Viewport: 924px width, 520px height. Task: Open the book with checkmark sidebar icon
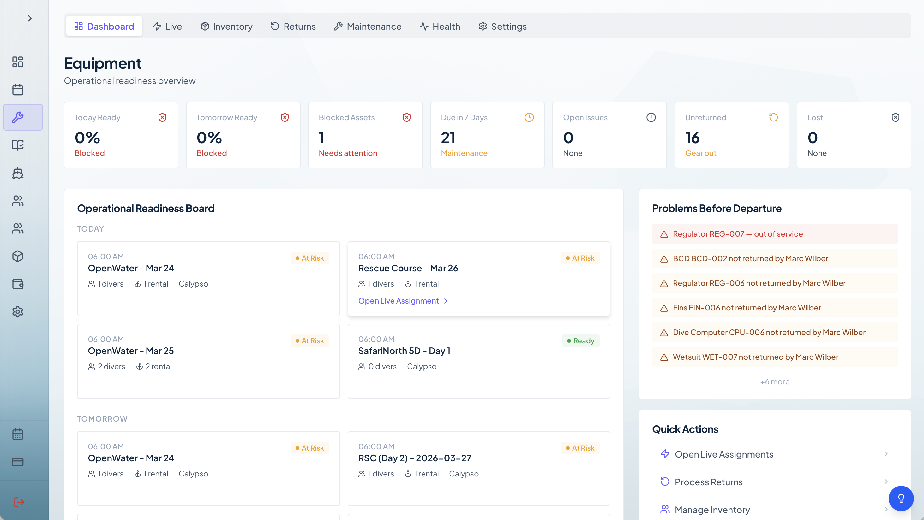18,145
